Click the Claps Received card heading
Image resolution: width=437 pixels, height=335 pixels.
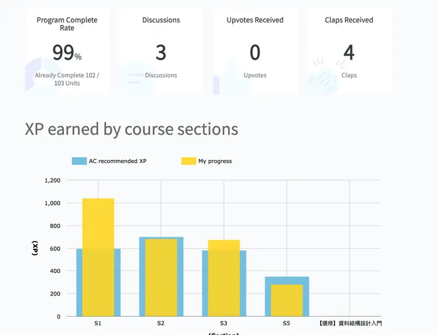point(349,20)
